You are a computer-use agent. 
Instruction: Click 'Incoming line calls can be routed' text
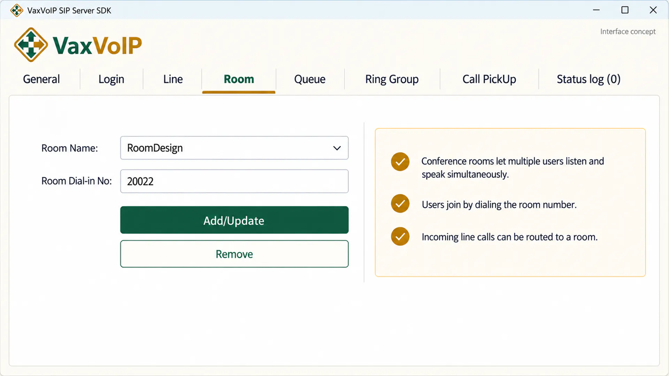(x=509, y=237)
